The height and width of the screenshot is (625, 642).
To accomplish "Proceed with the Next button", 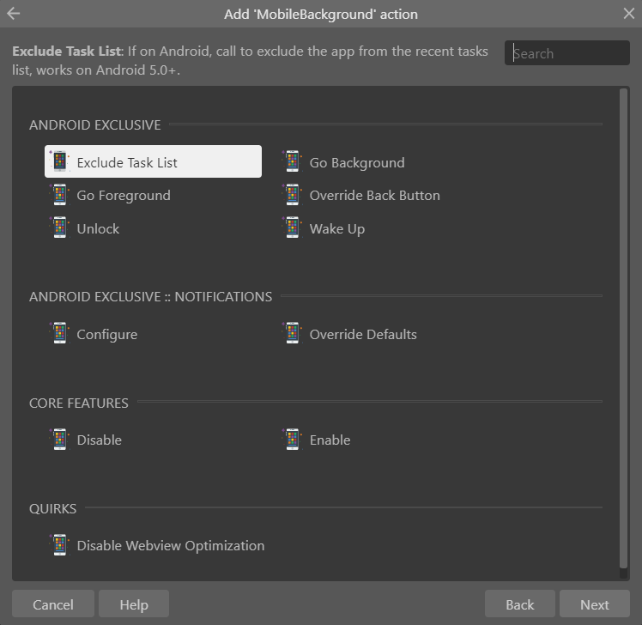I will (595, 604).
